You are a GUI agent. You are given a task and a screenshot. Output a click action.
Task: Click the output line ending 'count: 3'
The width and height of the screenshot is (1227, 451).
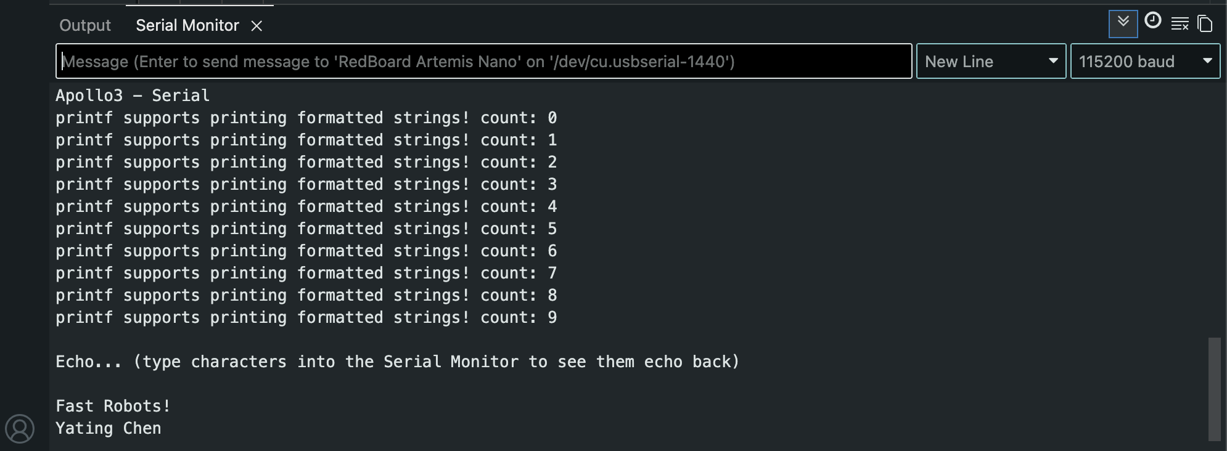(x=306, y=184)
